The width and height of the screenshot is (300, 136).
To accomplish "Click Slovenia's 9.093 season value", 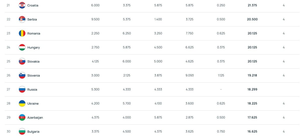I will click(189, 75).
